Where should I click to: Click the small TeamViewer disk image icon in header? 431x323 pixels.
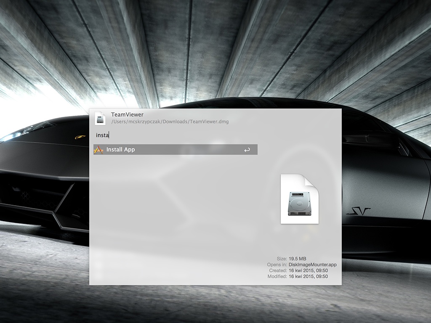point(100,118)
